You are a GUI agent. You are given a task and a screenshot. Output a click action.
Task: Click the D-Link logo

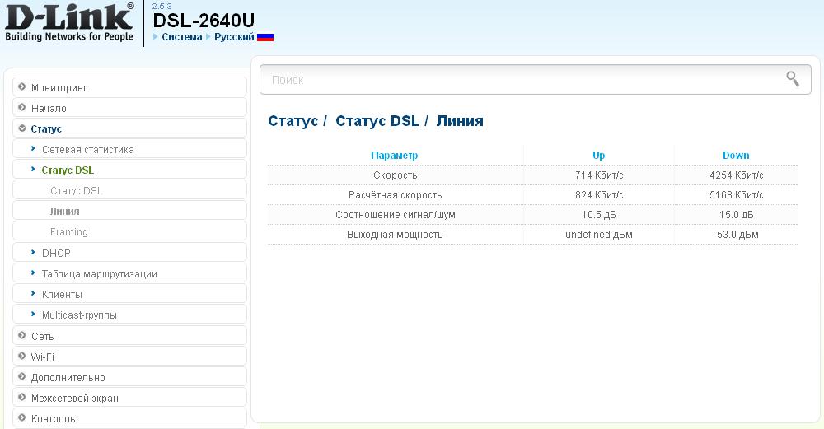click(x=69, y=22)
